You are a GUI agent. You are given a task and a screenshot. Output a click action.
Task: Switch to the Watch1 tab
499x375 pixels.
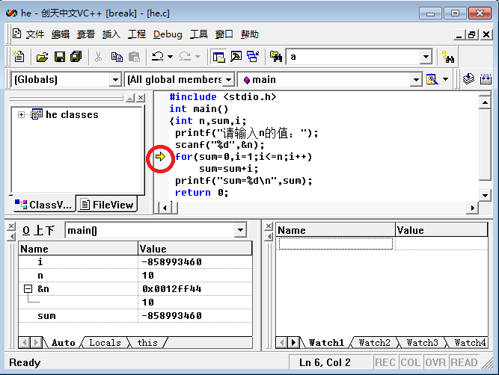(x=326, y=343)
